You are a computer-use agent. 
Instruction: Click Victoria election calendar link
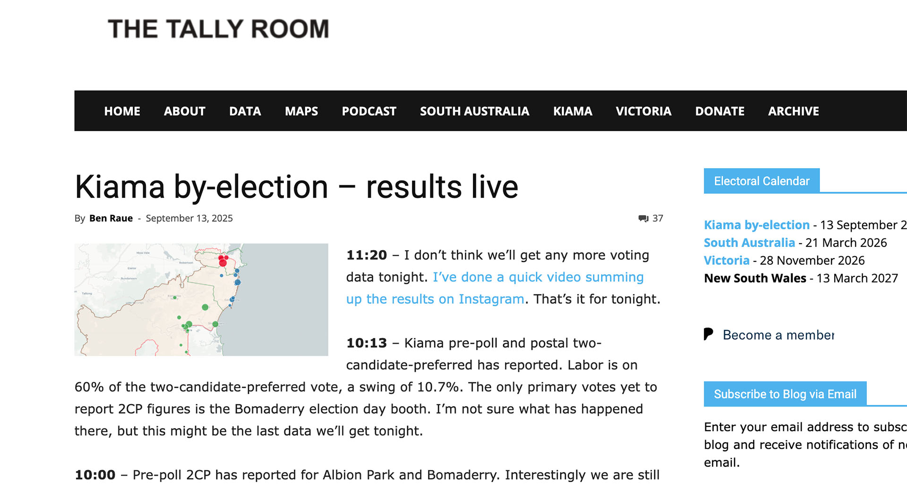tap(727, 260)
